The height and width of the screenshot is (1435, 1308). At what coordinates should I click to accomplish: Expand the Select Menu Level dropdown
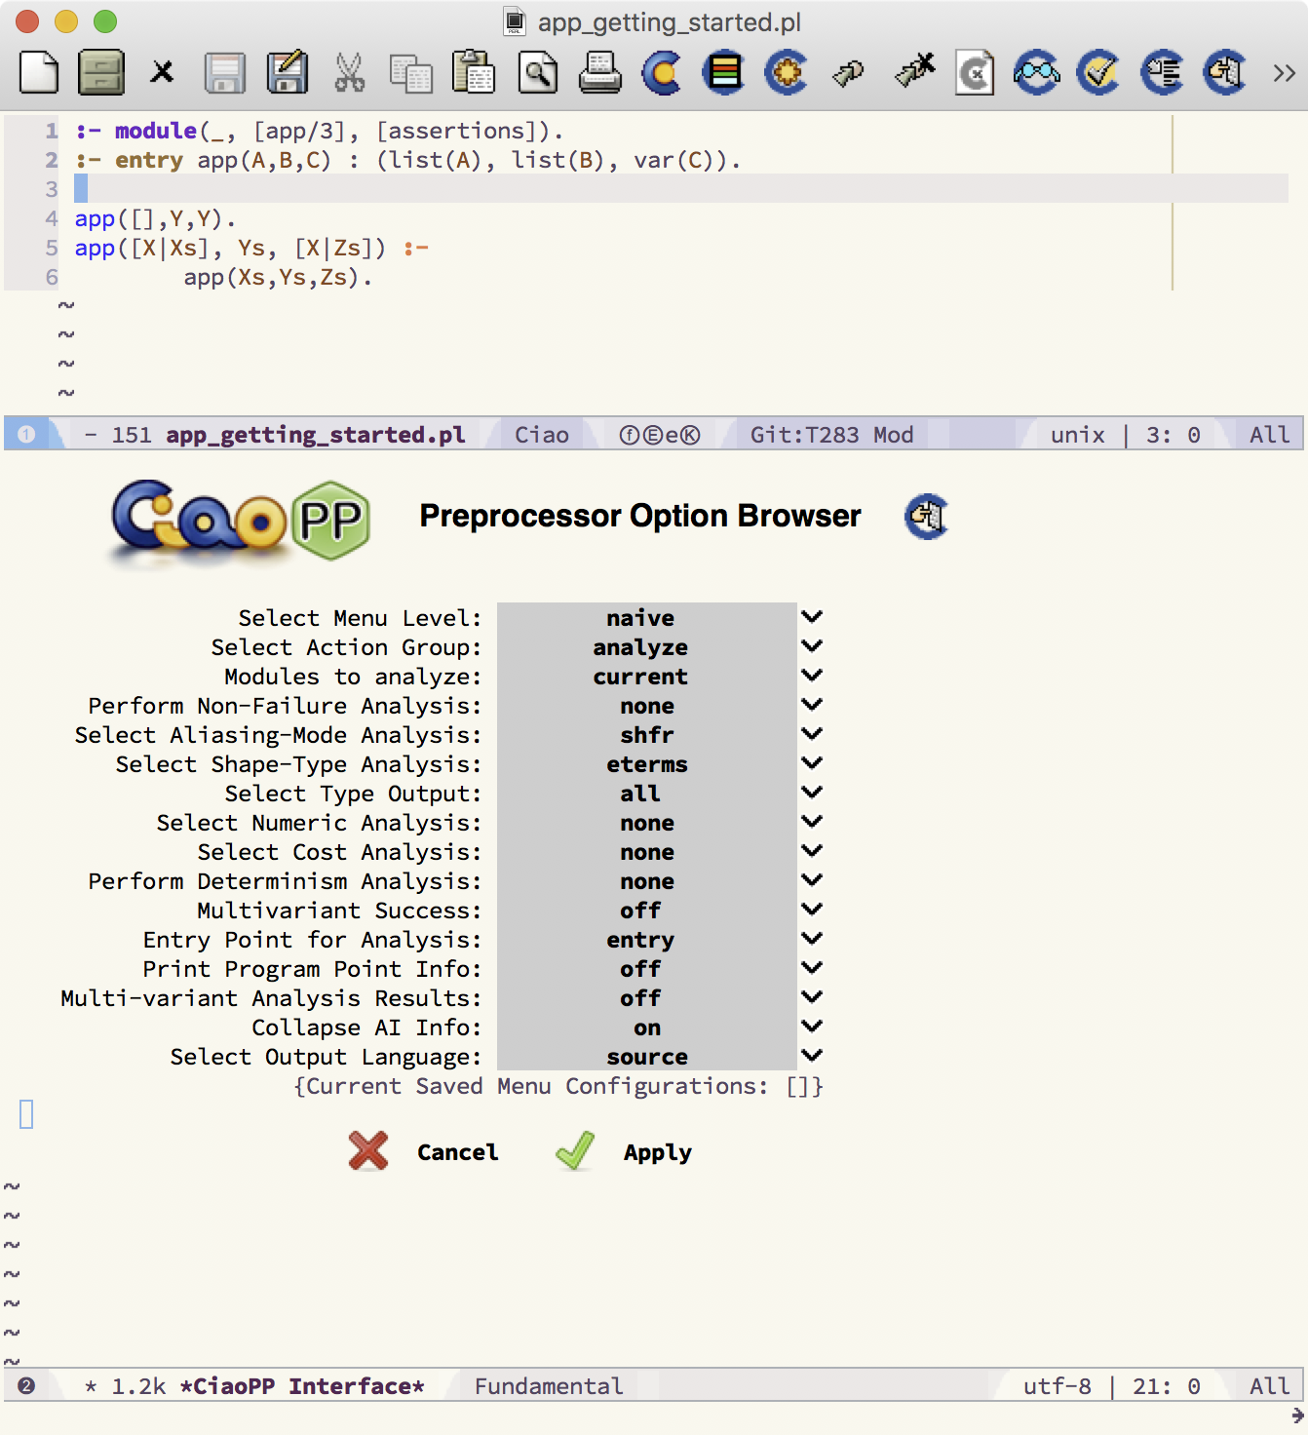(812, 617)
